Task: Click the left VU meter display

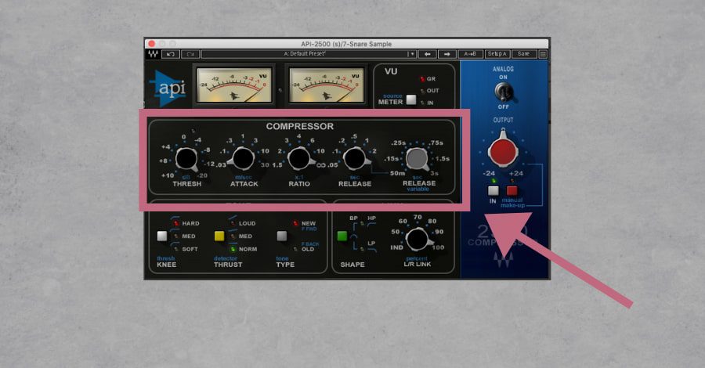Action: coord(233,85)
